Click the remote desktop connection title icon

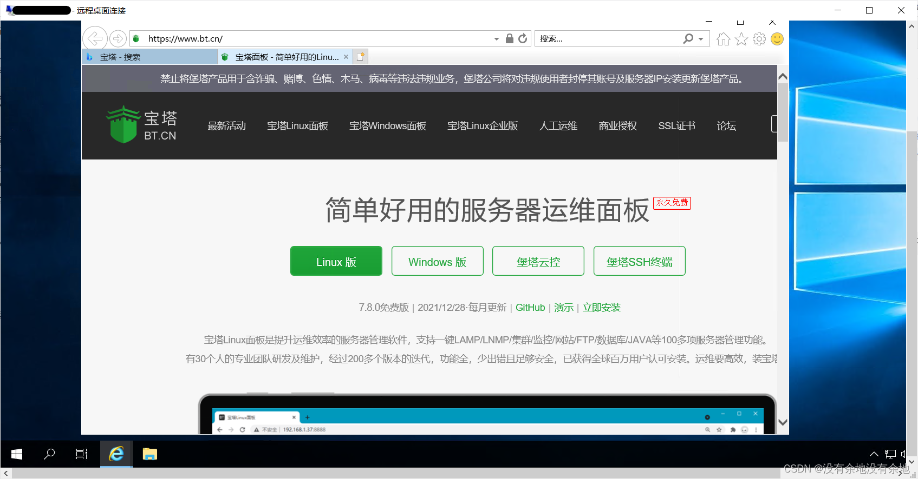point(10,10)
